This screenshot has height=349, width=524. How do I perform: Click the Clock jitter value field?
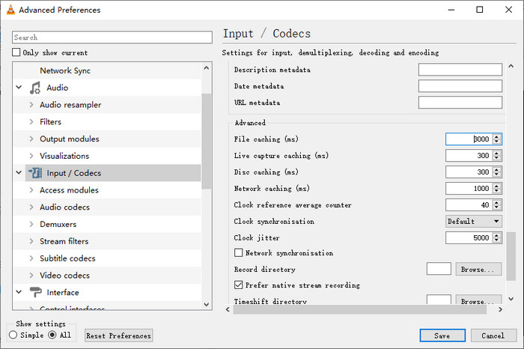click(469, 237)
